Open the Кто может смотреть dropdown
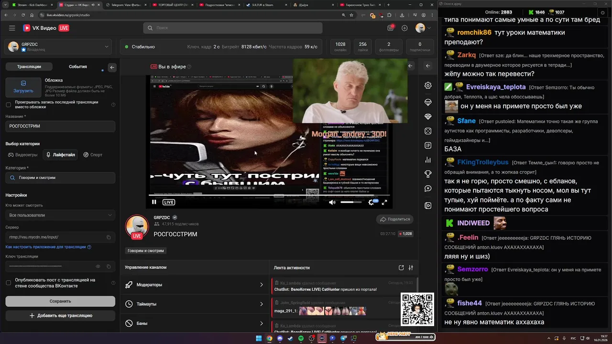The image size is (612, 344). (x=60, y=215)
